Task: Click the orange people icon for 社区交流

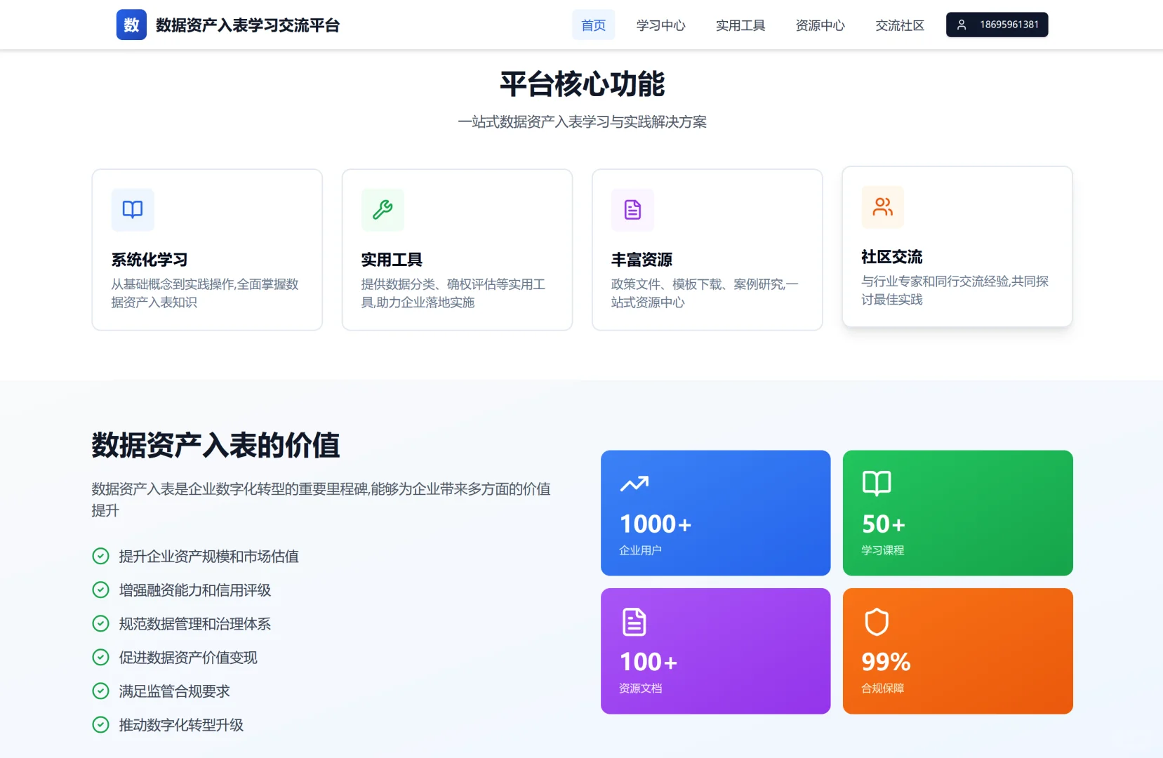Action: (882, 207)
